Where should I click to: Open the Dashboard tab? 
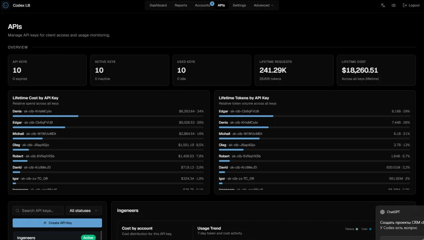[158, 5]
